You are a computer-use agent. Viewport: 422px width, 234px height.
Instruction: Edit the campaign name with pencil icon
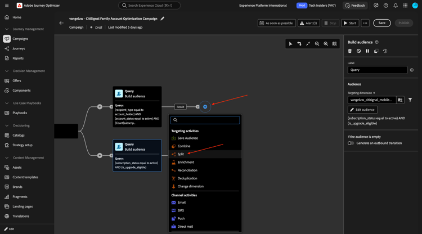click(x=162, y=19)
